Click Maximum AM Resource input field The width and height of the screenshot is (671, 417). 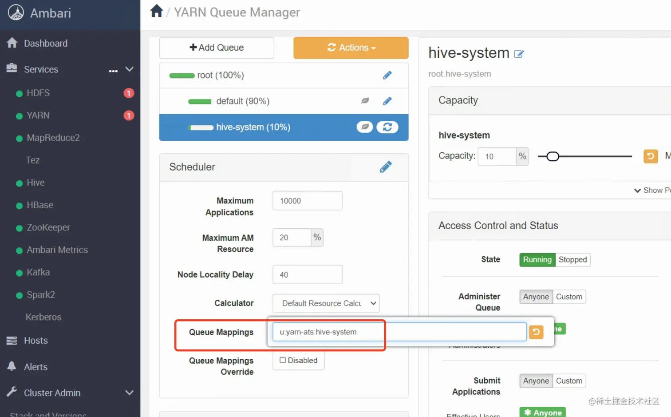(x=292, y=238)
